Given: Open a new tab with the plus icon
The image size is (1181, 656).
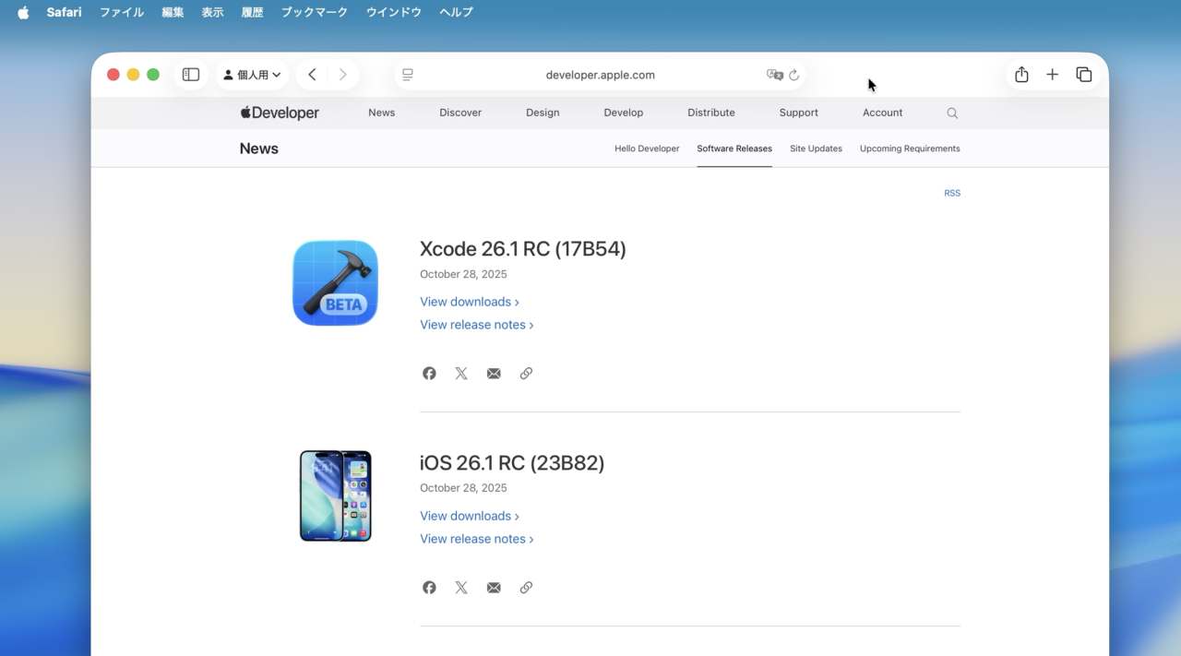Looking at the screenshot, I should [1052, 74].
